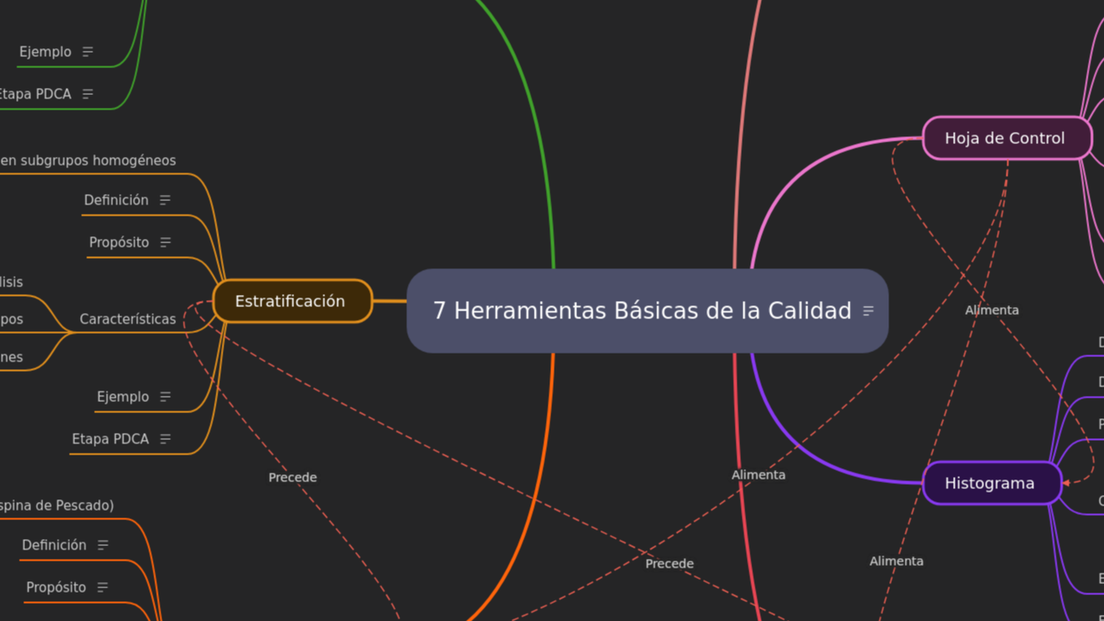The width and height of the screenshot is (1104, 621).
Task: Show the note for Estratificación's Definición
Action: point(165,200)
